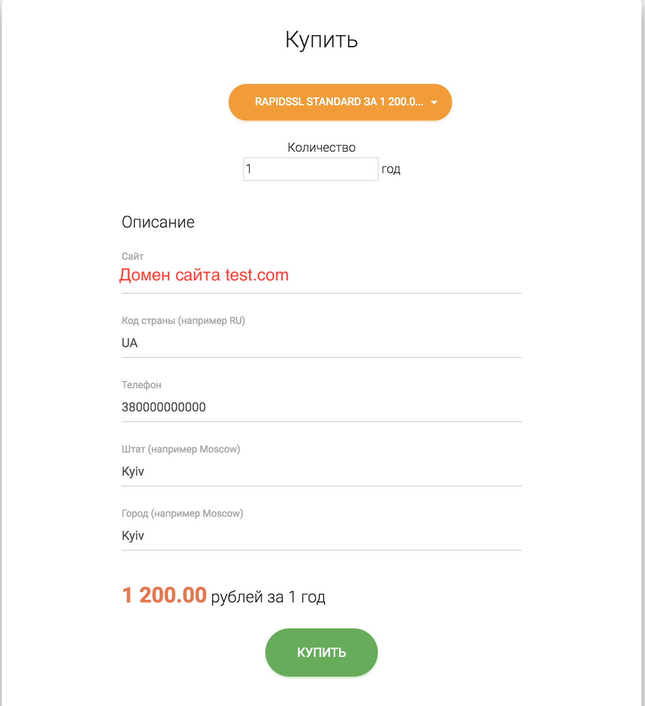Image resolution: width=645 pixels, height=706 pixels.
Task: Click the Количество label above quantity
Action: pos(322,148)
